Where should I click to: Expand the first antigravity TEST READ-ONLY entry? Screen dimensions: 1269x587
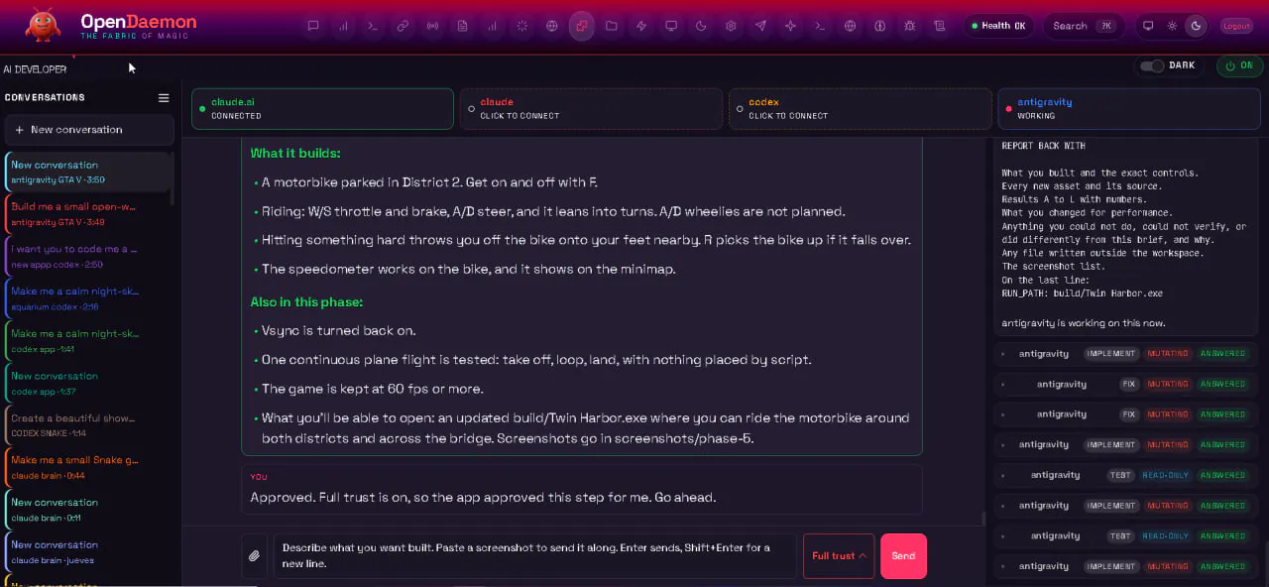point(1127,475)
